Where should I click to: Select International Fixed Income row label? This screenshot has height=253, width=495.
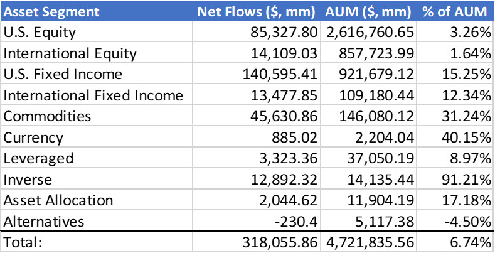(x=93, y=95)
